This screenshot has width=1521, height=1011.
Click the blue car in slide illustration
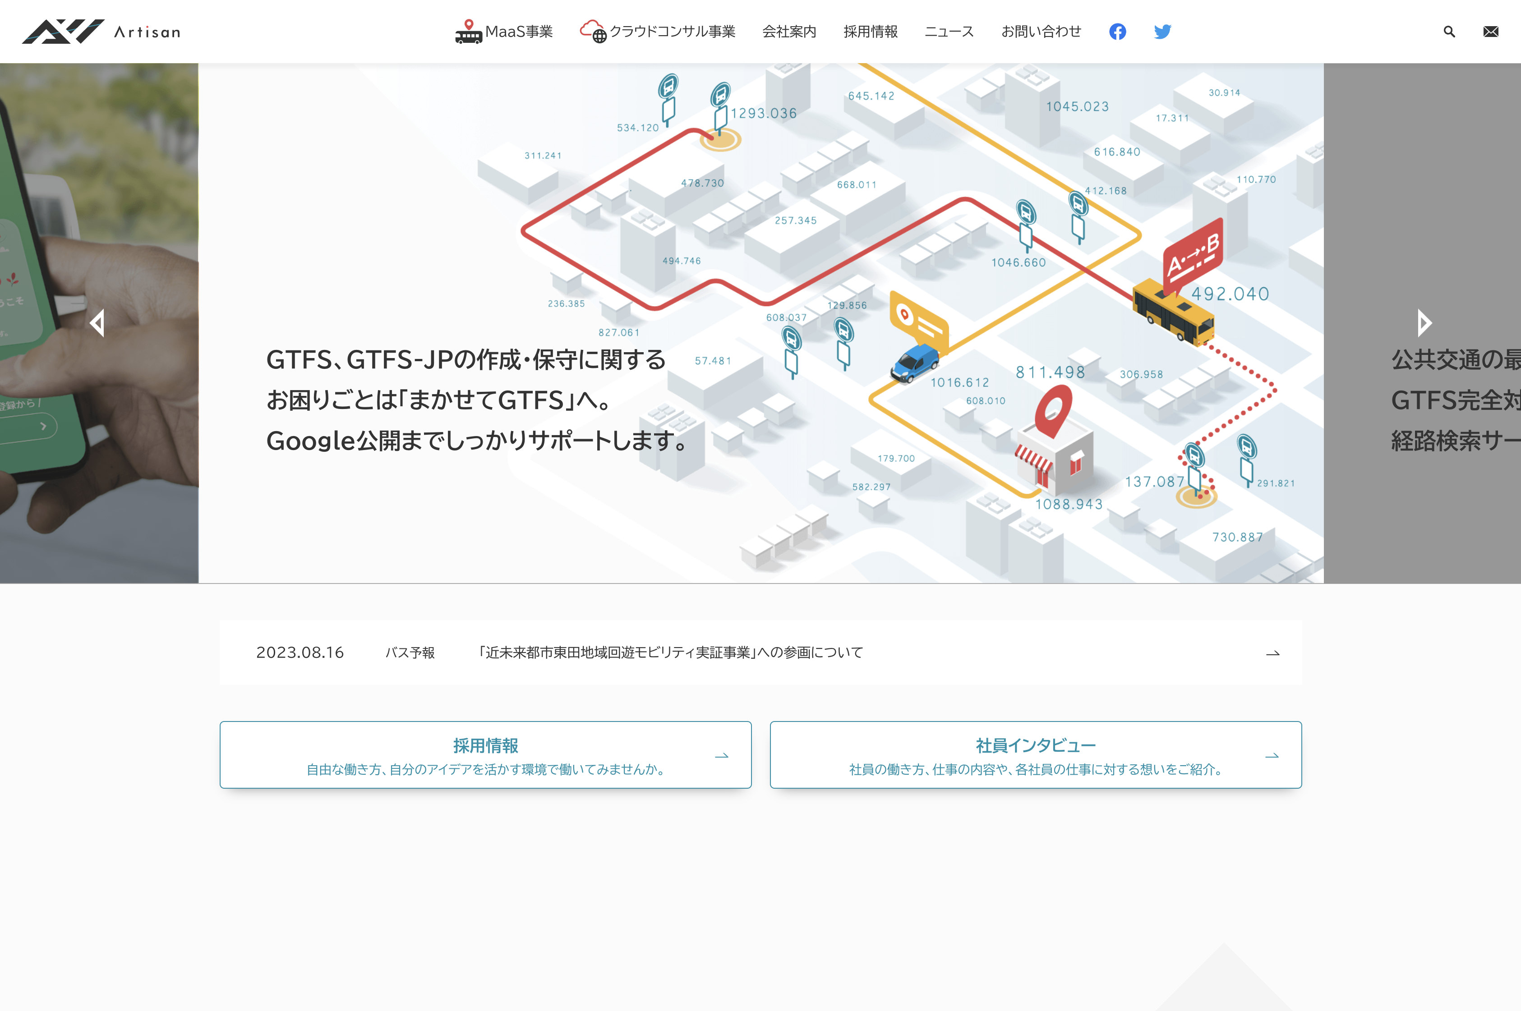tap(915, 363)
